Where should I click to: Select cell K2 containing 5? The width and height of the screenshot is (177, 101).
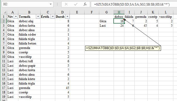153,21
